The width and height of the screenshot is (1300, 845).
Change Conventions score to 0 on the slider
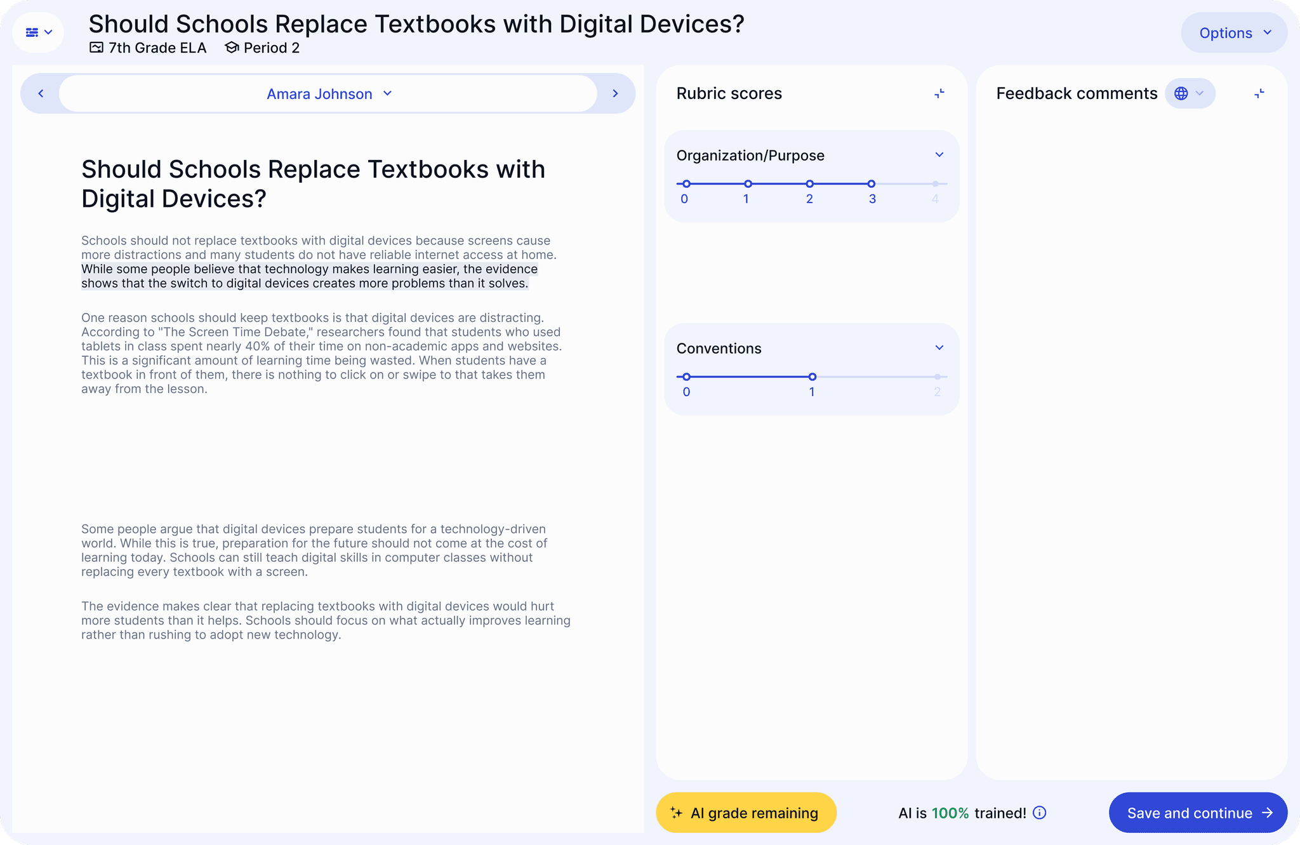686,376
